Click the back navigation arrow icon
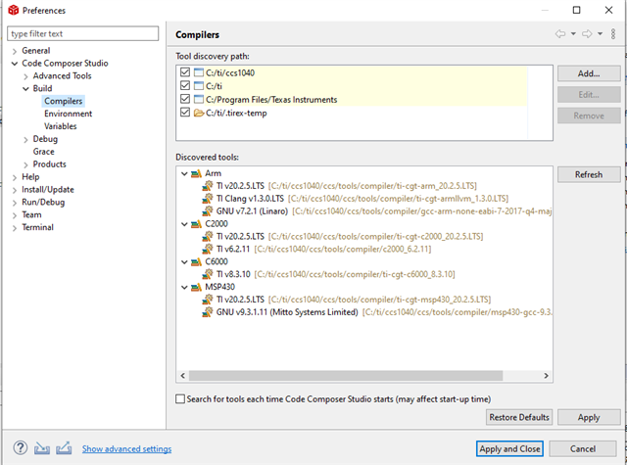627x465 pixels. coord(560,34)
